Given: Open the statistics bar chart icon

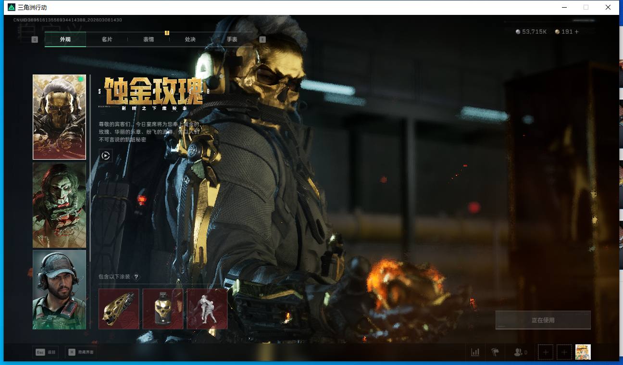Looking at the screenshot, I should tap(475, 352).
